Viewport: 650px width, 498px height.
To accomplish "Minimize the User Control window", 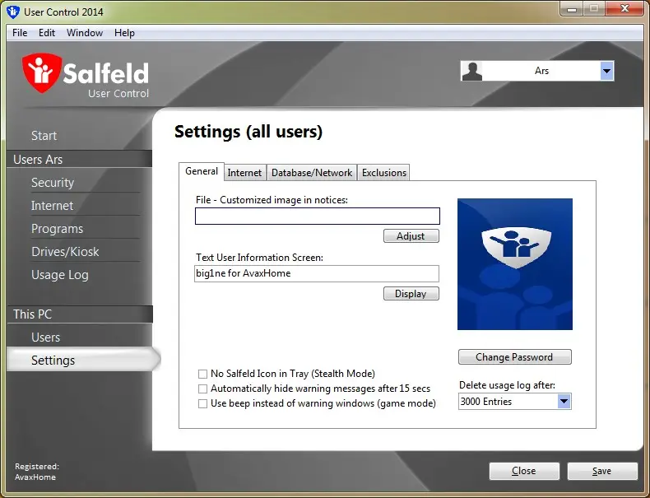I will click(572, 9).
